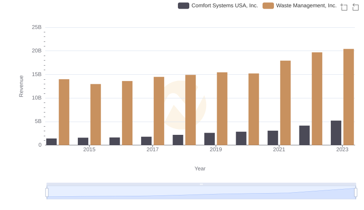Viewport: 364px width, 210px height.
Task: Click the '2021' x-axis label
Action: pos(279,149)
